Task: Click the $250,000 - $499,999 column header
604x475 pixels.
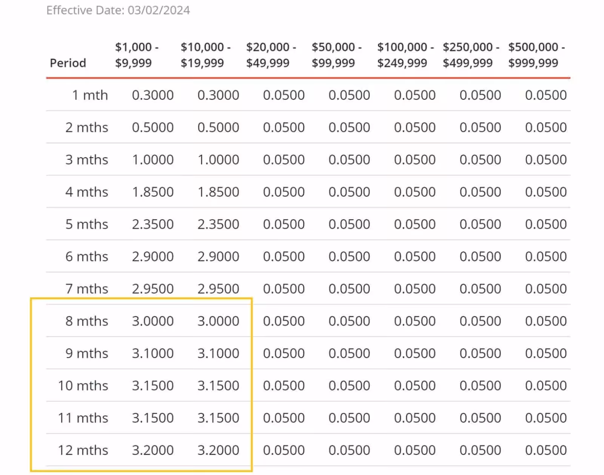Action: click(x=471, y=55)
